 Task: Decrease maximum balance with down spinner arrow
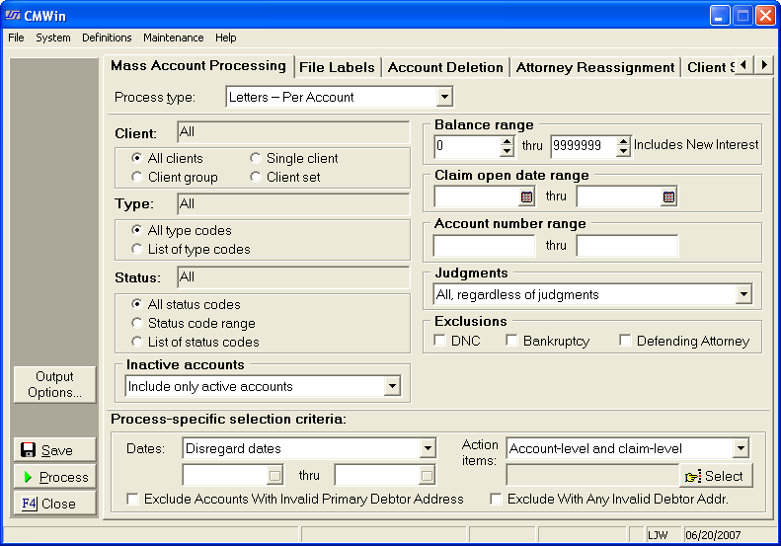tap(623, 152)
